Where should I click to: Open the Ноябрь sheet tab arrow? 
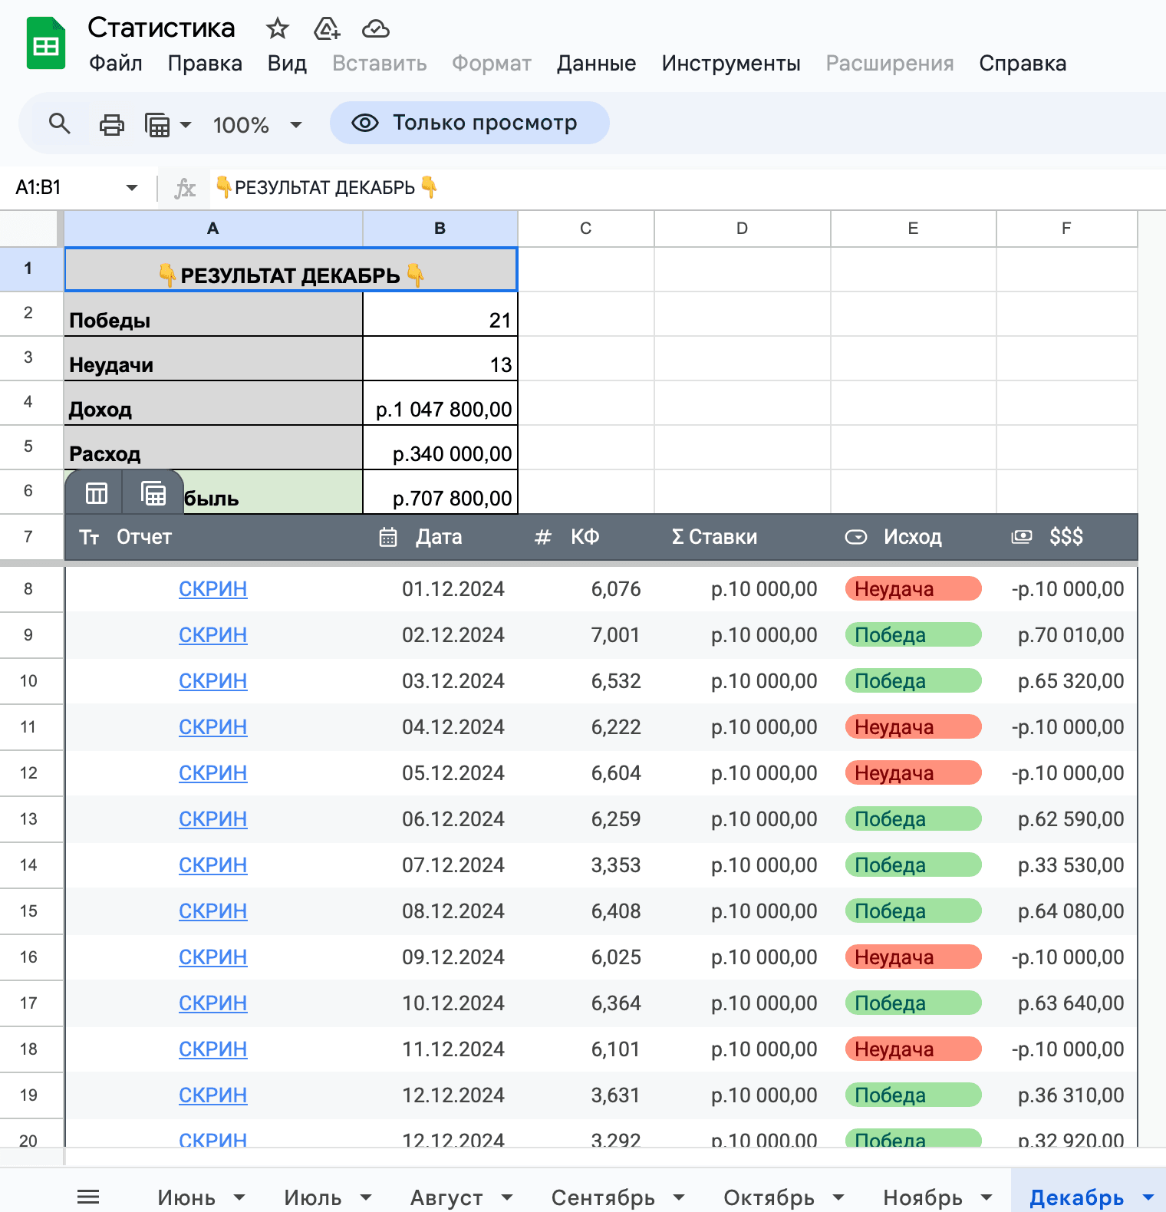[986, 1197]
